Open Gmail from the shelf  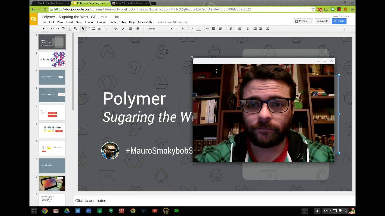click(x=56, y=211)
